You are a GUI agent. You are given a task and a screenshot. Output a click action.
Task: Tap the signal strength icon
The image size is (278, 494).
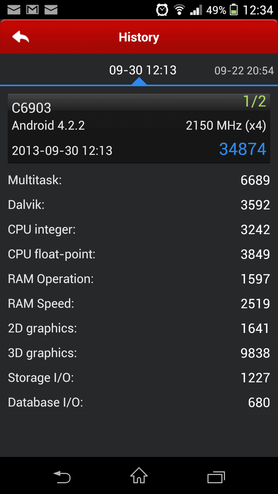(x=196, y=11)
